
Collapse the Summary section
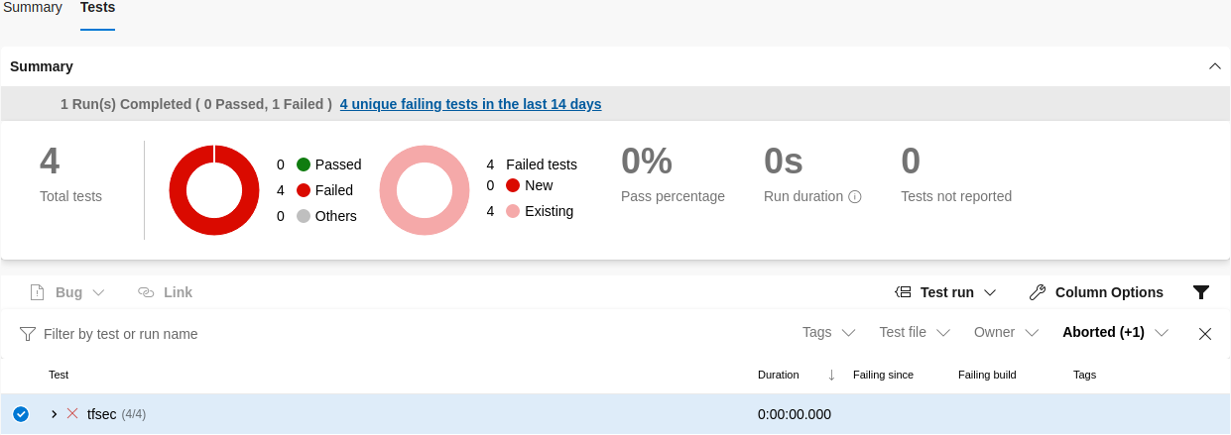pyautogui.click(x=1214, y=66)
